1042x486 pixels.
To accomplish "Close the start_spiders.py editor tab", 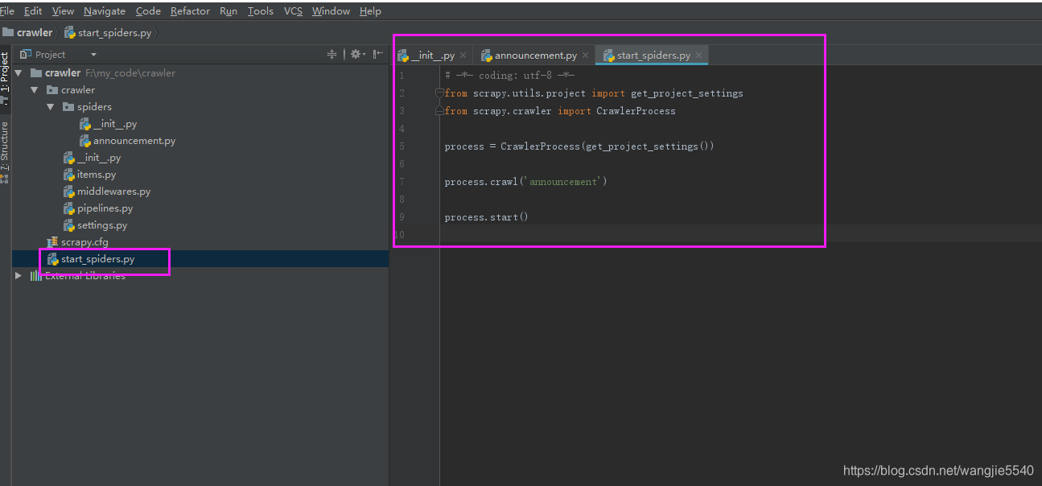I will pos(699,56).
